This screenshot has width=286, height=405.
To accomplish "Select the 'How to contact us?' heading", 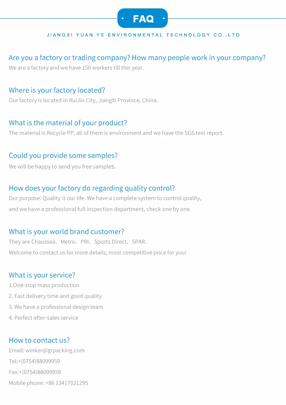I will pos(39,340).
